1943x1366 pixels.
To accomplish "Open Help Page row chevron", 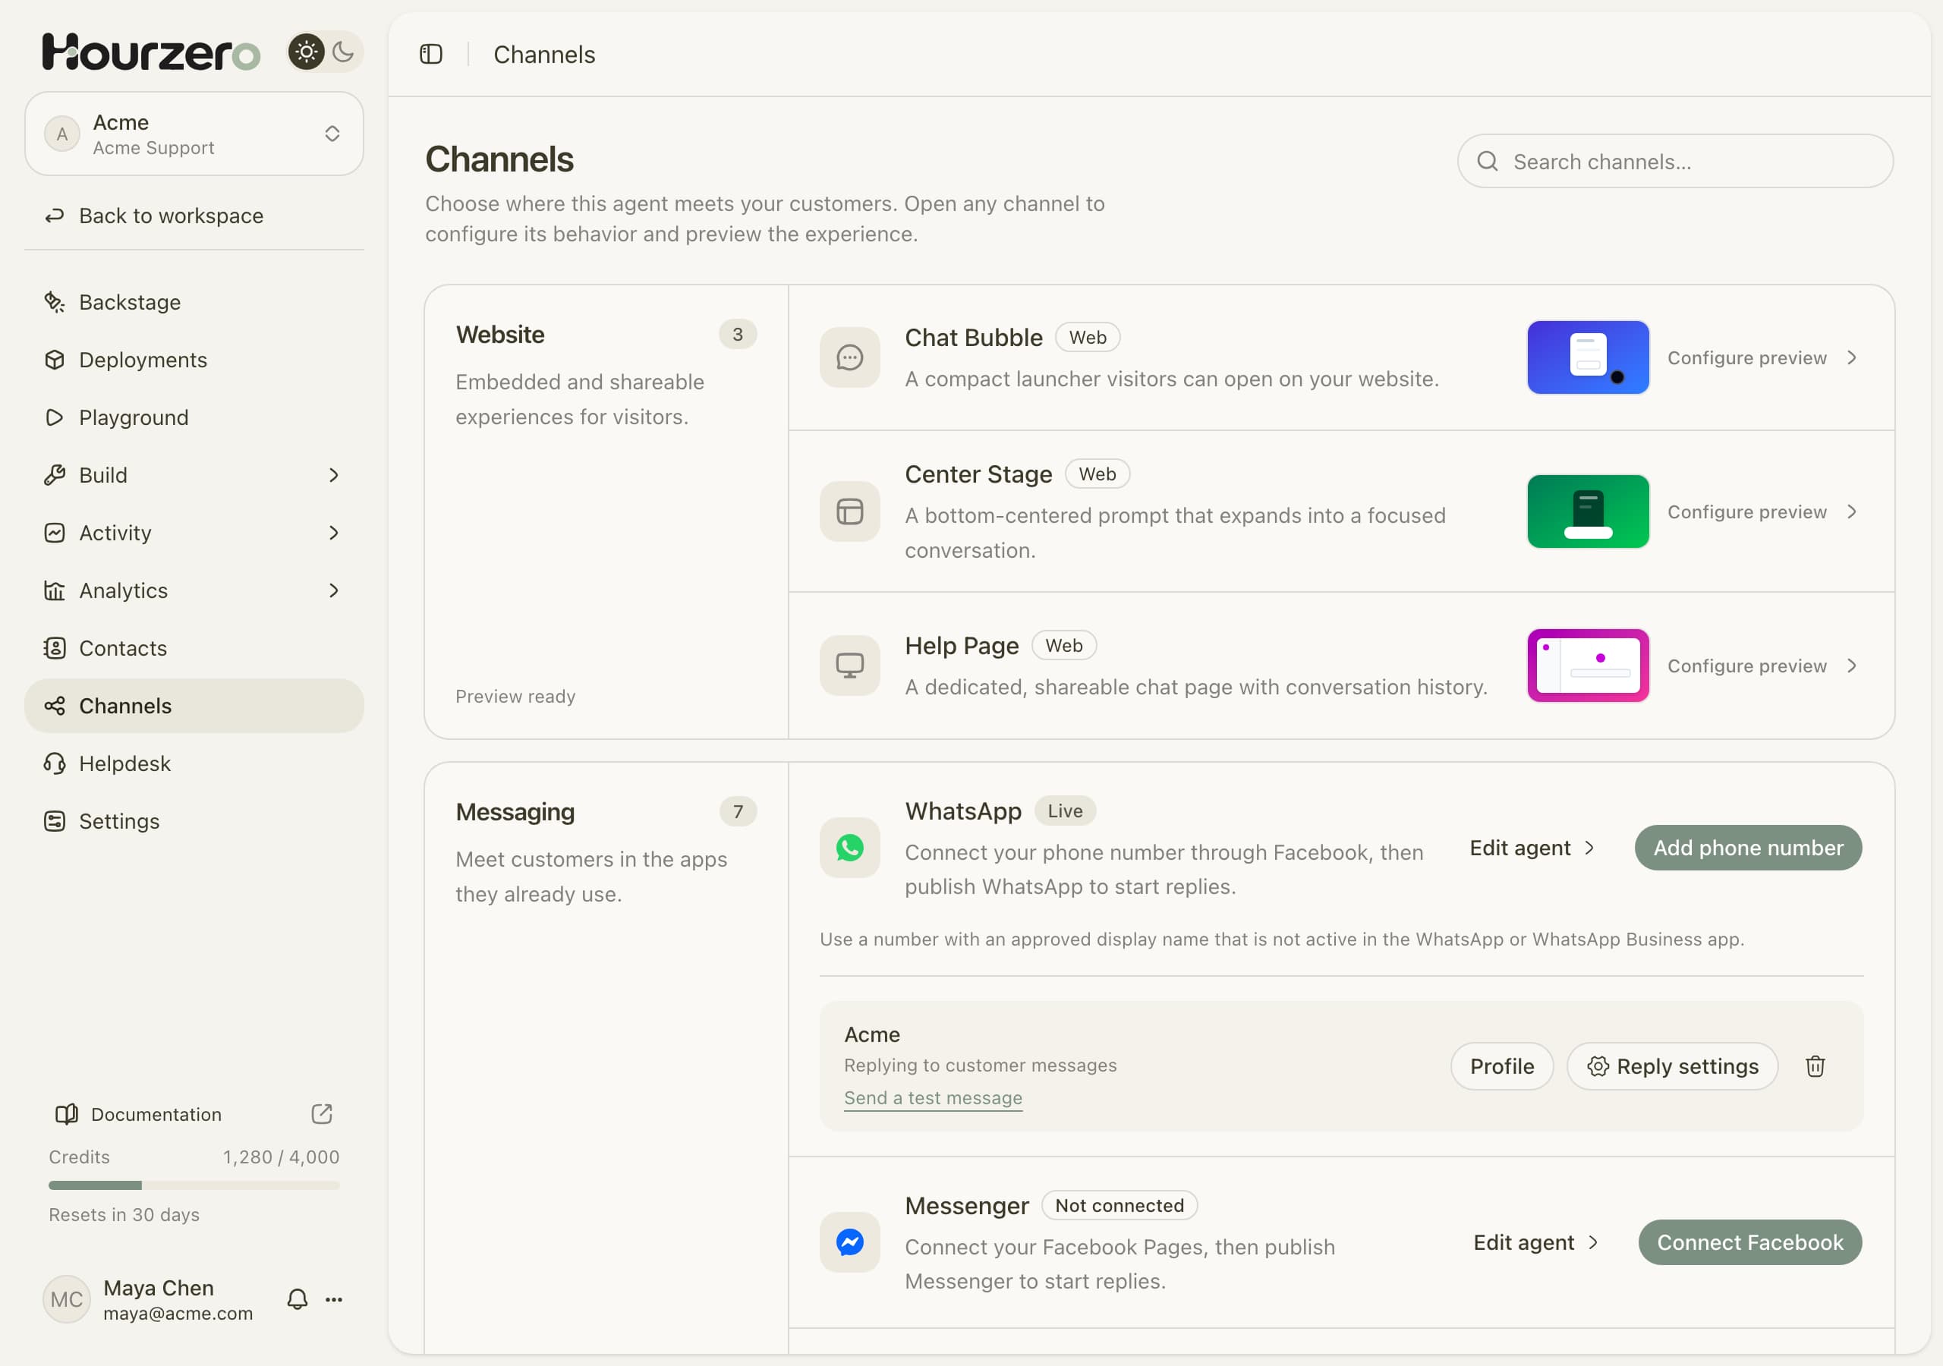I will tap(1852, 666).
